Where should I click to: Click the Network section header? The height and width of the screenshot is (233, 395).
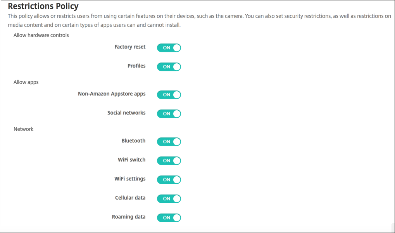pos(24,129)
